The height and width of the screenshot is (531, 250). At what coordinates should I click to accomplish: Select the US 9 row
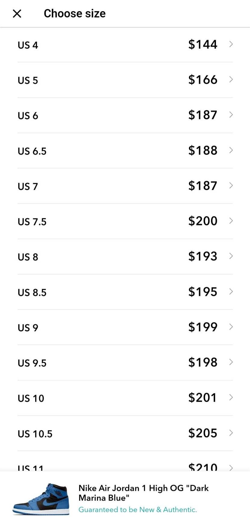(125, 327)
